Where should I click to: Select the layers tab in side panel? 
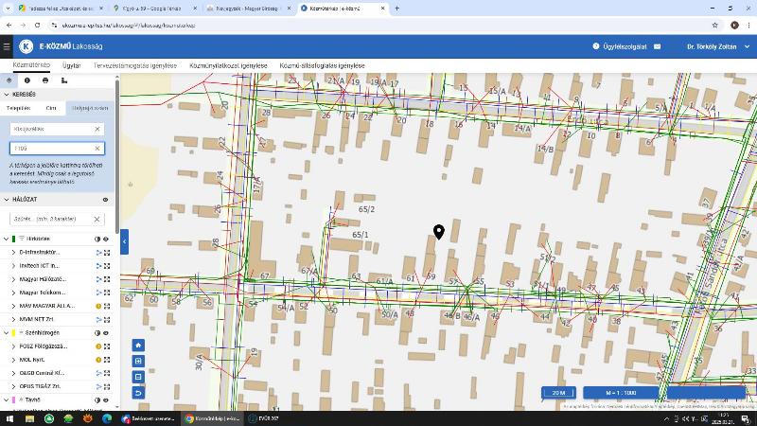coord(9,80)
